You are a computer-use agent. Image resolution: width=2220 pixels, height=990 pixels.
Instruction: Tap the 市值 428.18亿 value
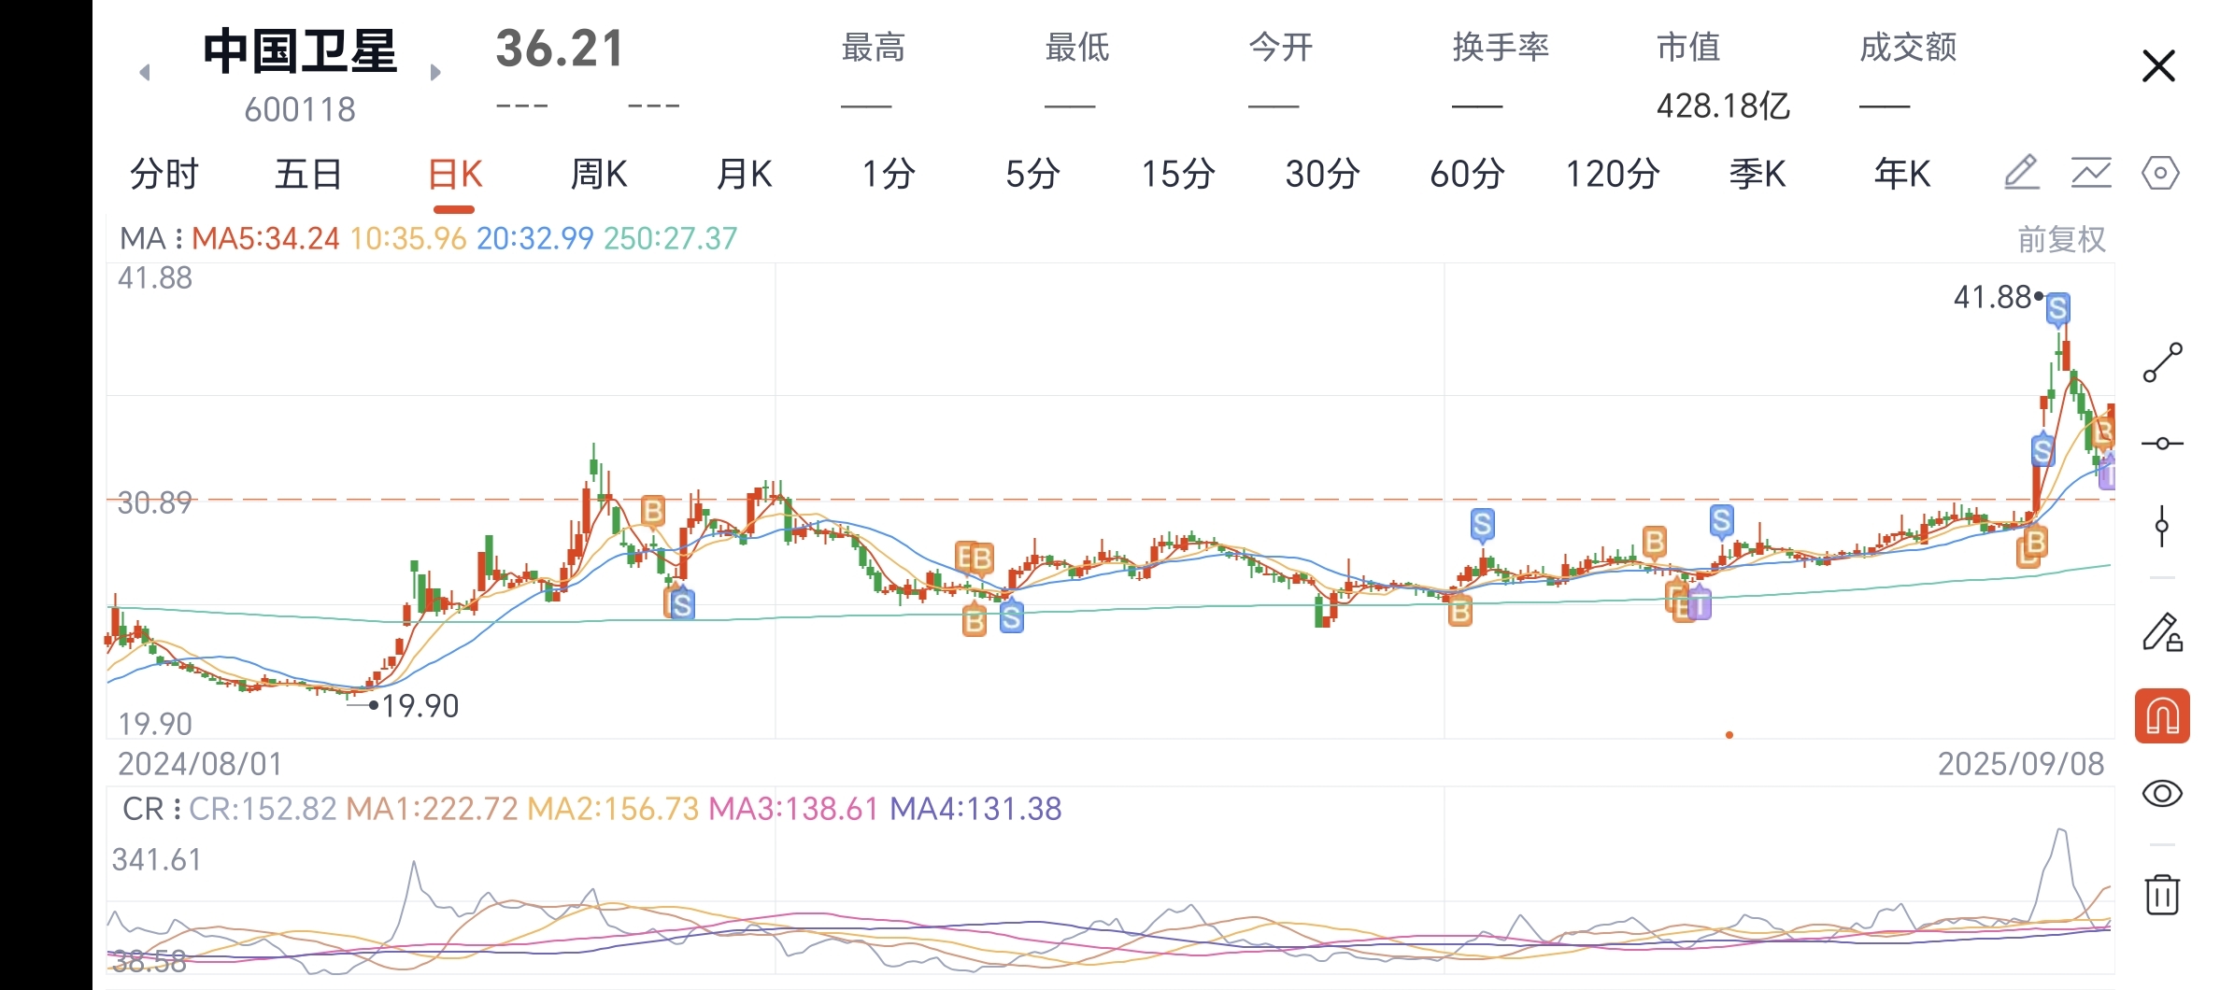(x=1724, y=106)
